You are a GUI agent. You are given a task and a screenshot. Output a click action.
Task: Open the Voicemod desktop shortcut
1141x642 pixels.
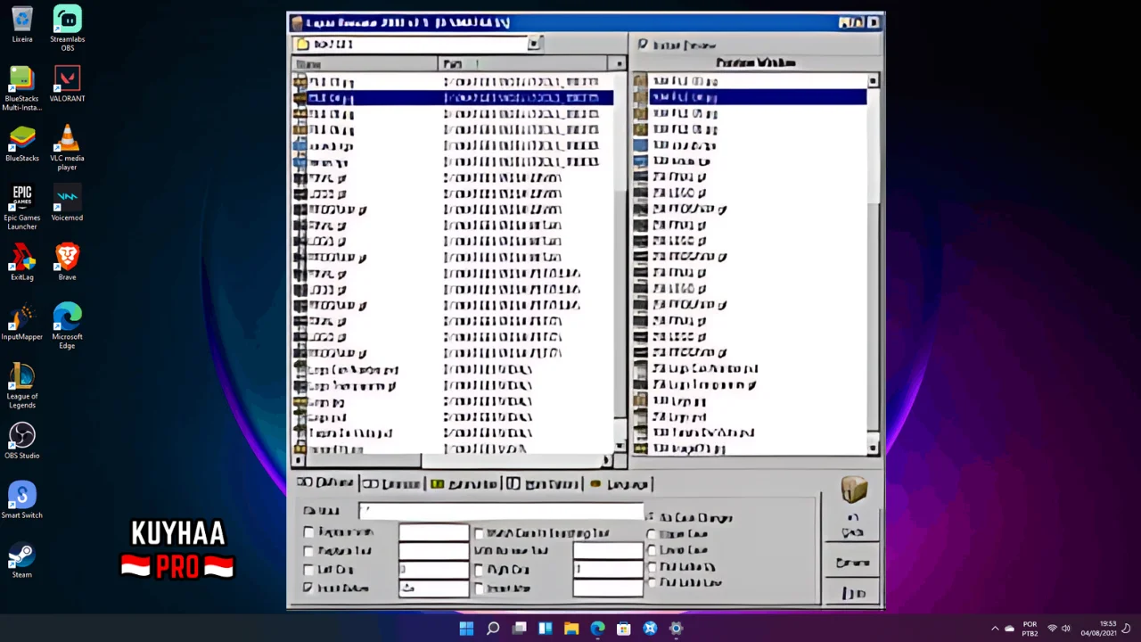point(67,203)
